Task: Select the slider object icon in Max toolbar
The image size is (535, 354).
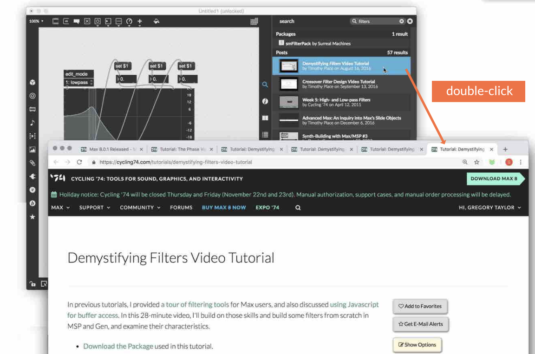Action: (x=119, y=21)
